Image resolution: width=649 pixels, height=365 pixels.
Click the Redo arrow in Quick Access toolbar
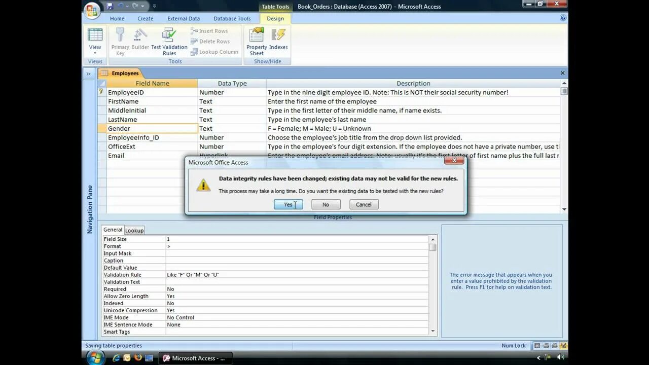[x=135, y=6]
